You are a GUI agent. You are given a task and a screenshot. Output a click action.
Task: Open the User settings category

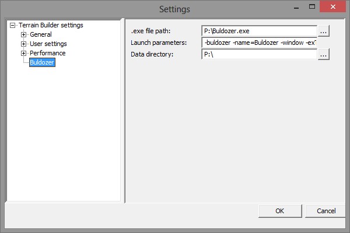(x=48, y=44)
